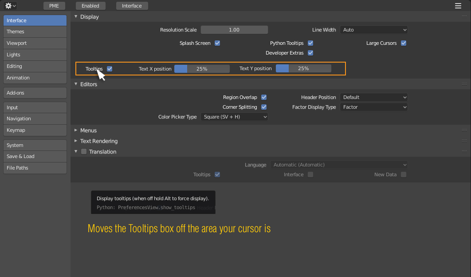This screenshot has height=277, width=471.
Task: Turn off Developer Extras
Action: pos(310,53)
